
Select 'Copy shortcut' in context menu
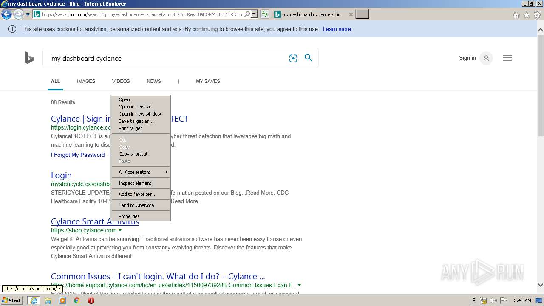pos(141,154)
